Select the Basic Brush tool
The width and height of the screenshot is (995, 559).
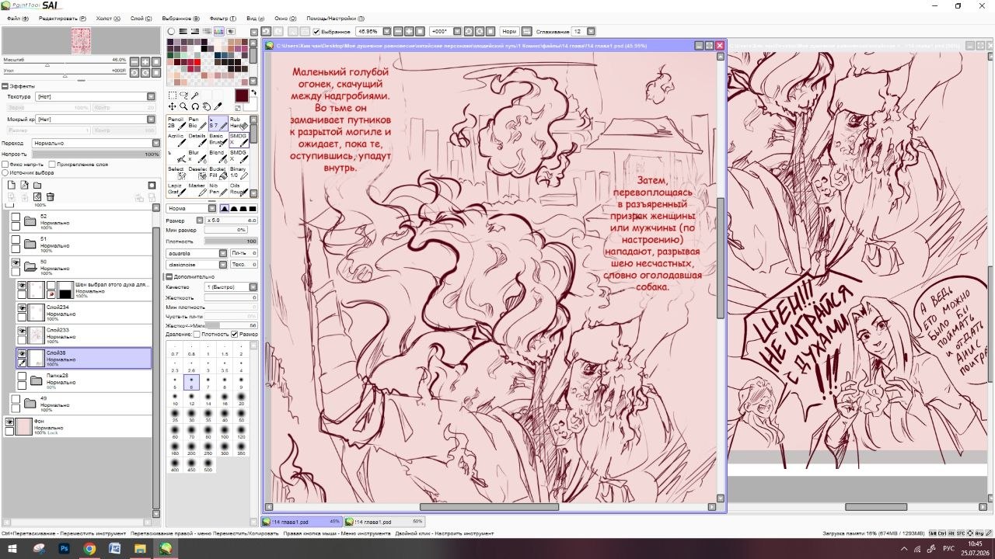click(x=218, y=140)
